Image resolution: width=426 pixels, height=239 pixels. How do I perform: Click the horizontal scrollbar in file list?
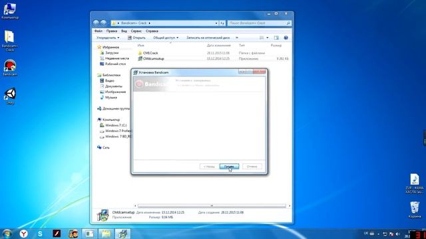point(212,206)
